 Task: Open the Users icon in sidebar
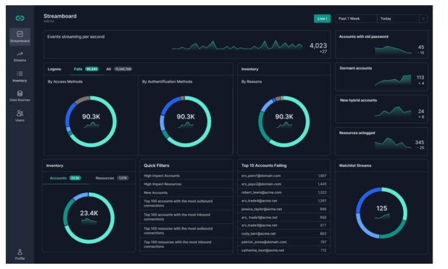[x=20, y=113]
